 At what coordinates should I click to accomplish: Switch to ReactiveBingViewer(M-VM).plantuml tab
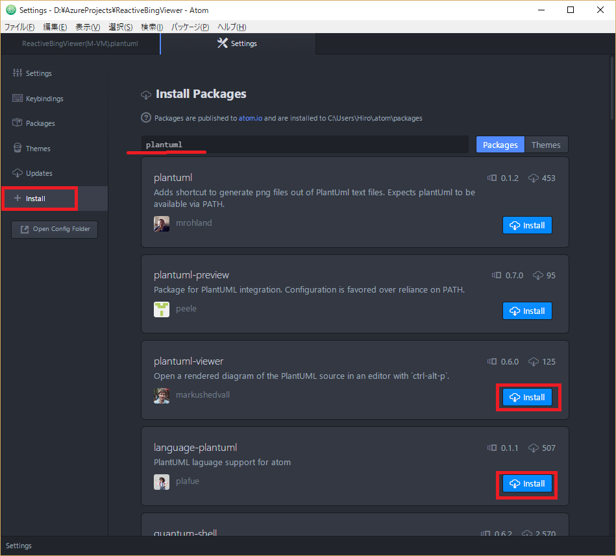(80, 43)
